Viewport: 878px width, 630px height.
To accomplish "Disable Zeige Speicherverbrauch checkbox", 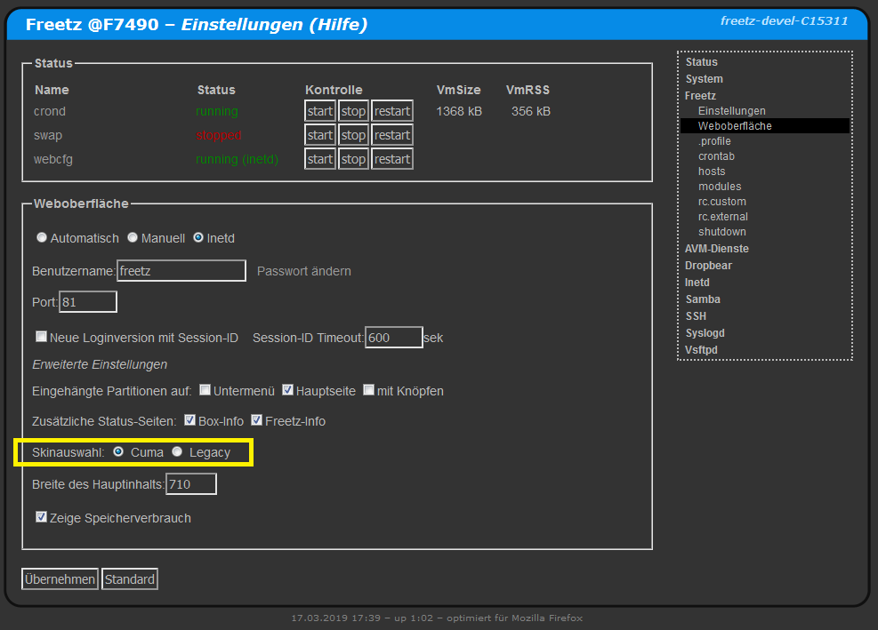I will point(41,517).
